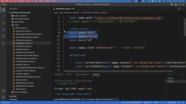Image resolution: width=186 pixels, height=104 pixels.
Task: Open the Search view in activity bar
Action: pyautogui.click(x=3, y=16)
